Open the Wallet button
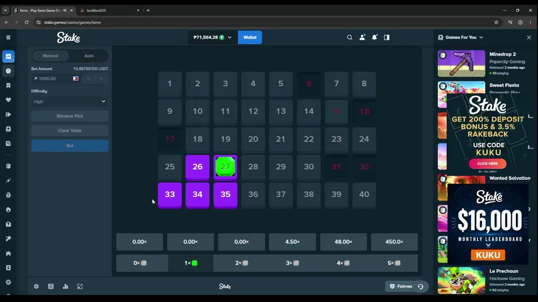This screenshot has height=302, width=538. 250,37
